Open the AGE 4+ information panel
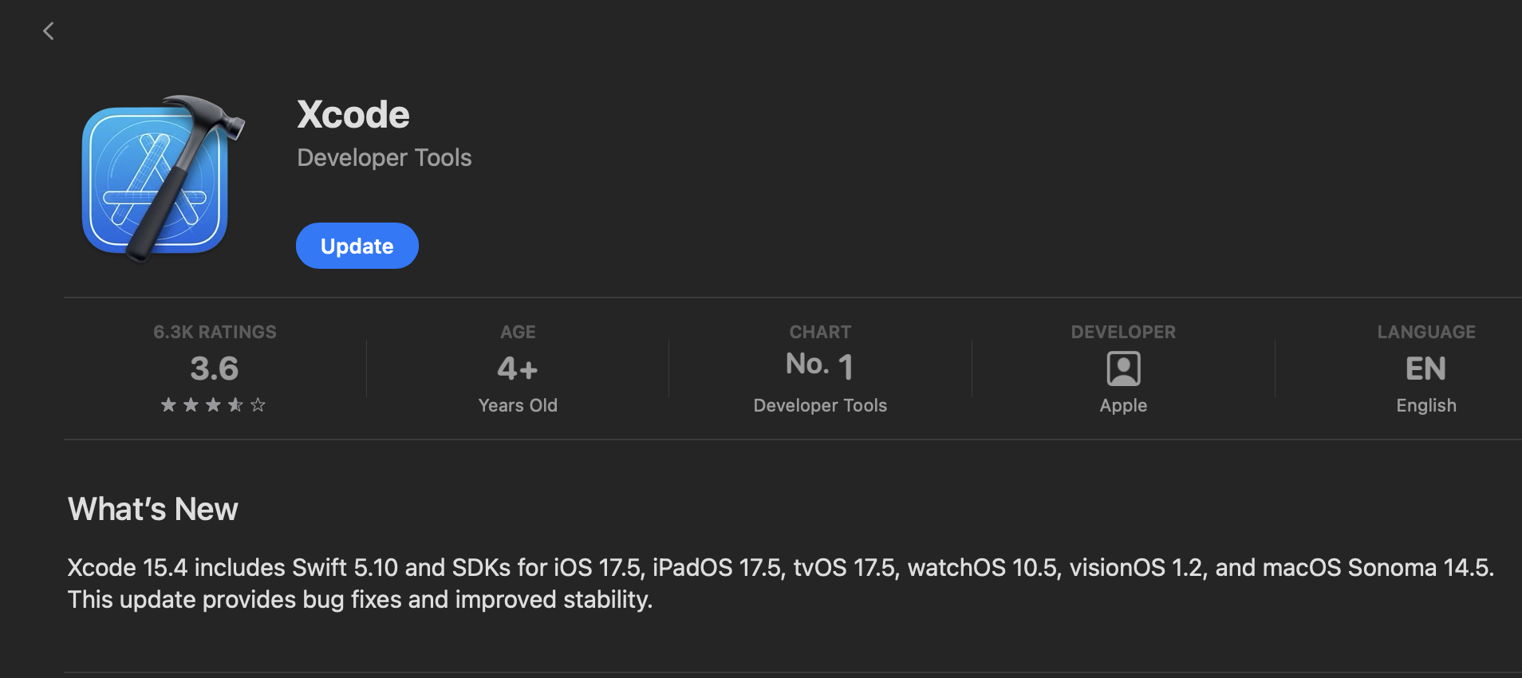1522x678 pixels. point(517,368)
